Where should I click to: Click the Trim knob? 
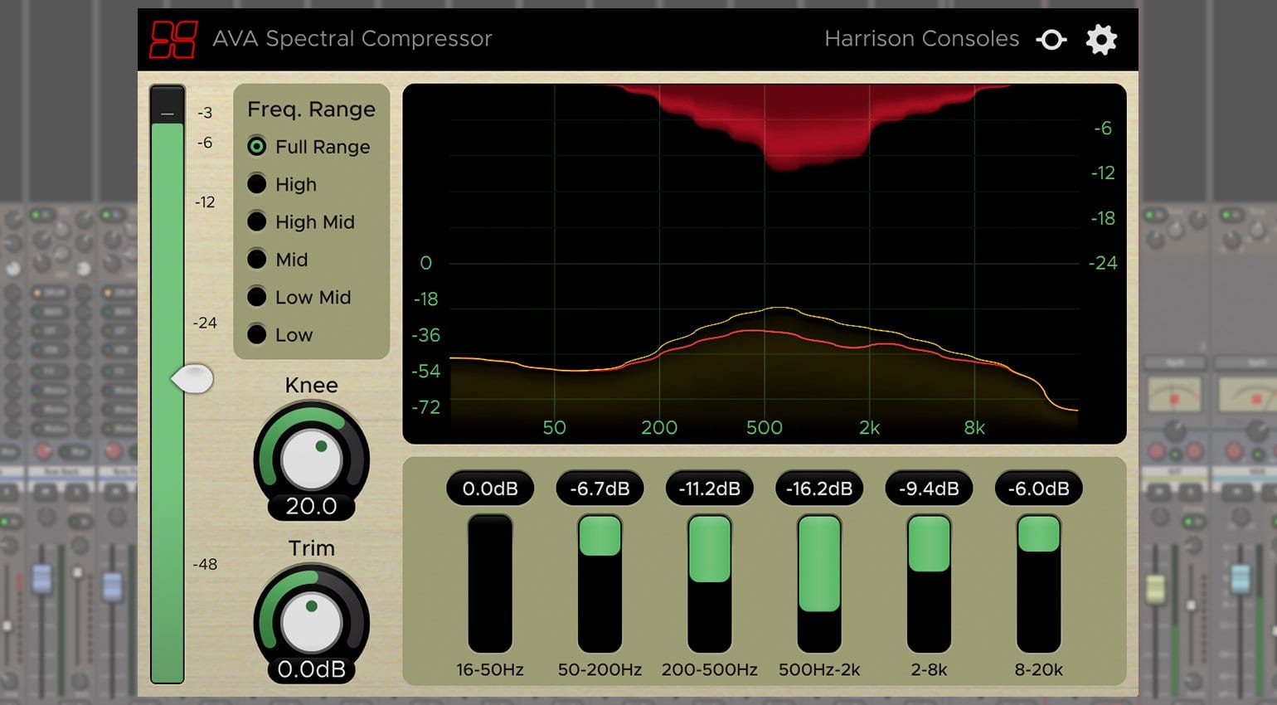point(311,622)
